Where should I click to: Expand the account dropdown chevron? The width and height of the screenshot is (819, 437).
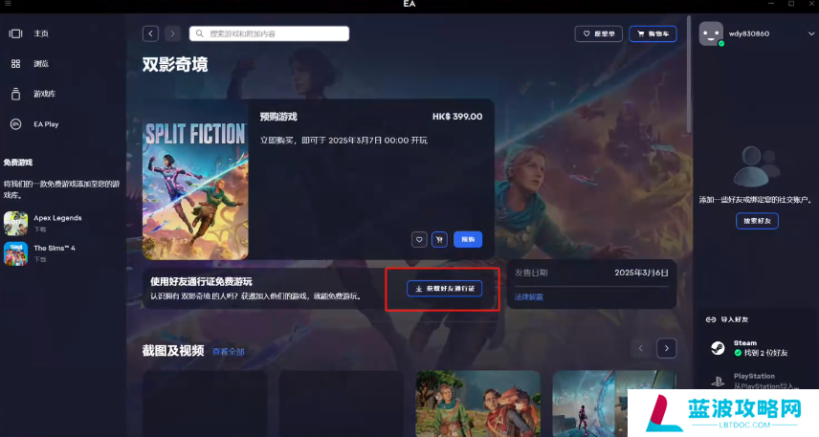pyautogui.click(x=810, y=33)
